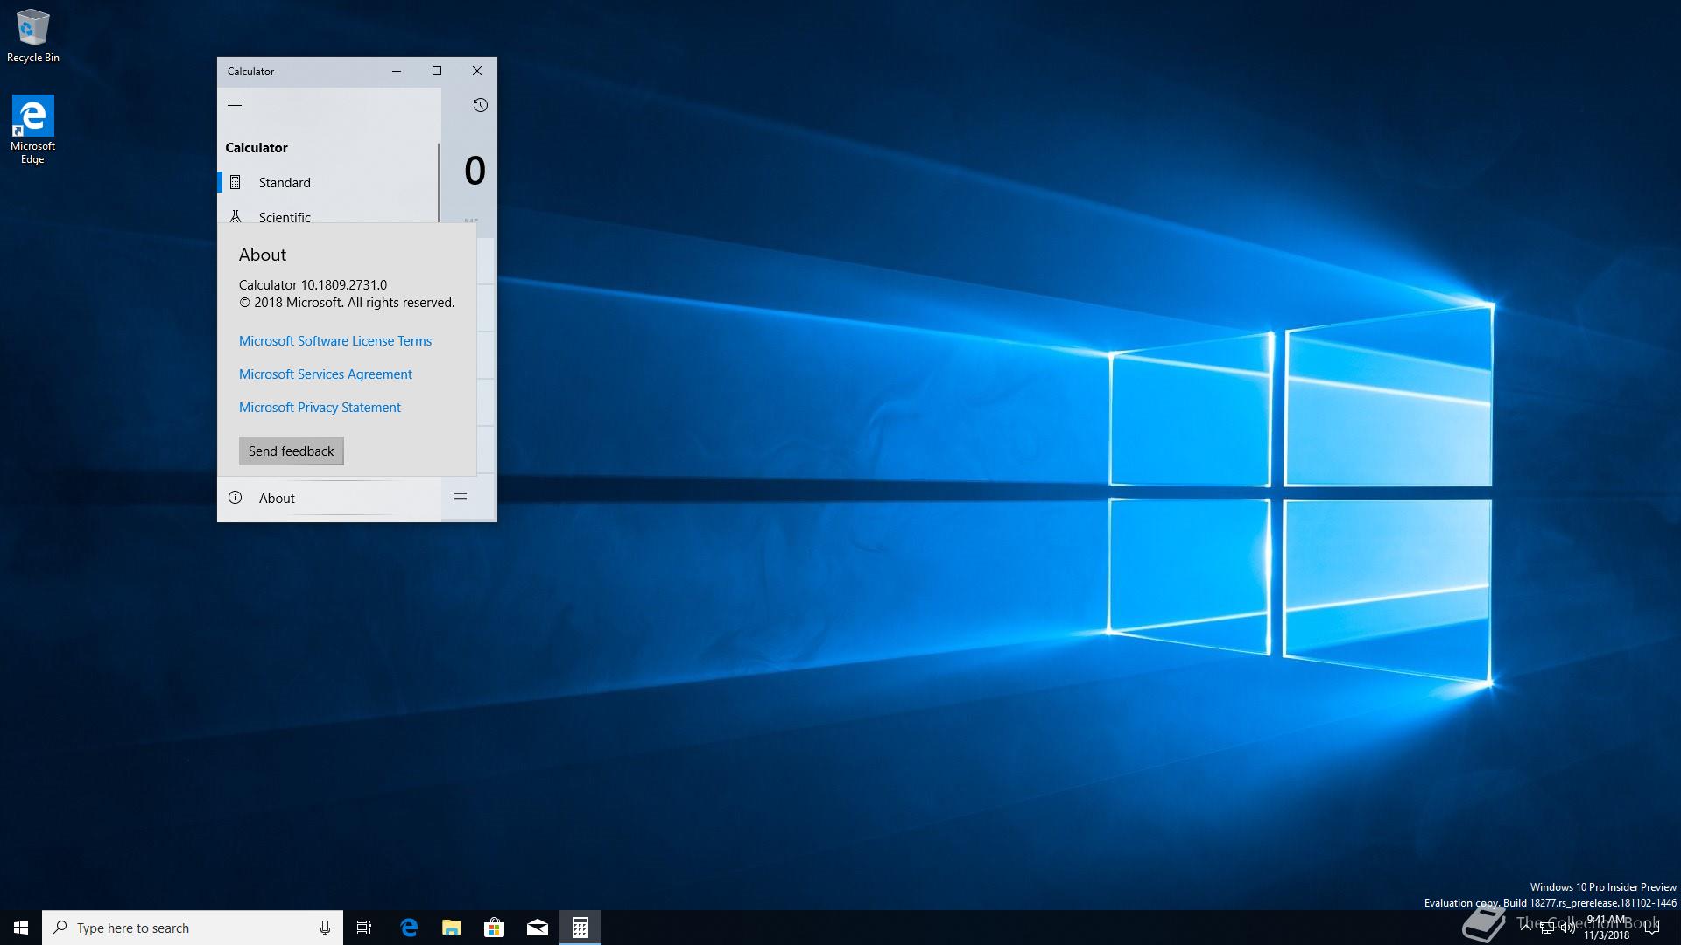The width and height of the screenshot is (1681, 945).
Task: Launch Edge from the taskbar
Action: pos(409,927)
